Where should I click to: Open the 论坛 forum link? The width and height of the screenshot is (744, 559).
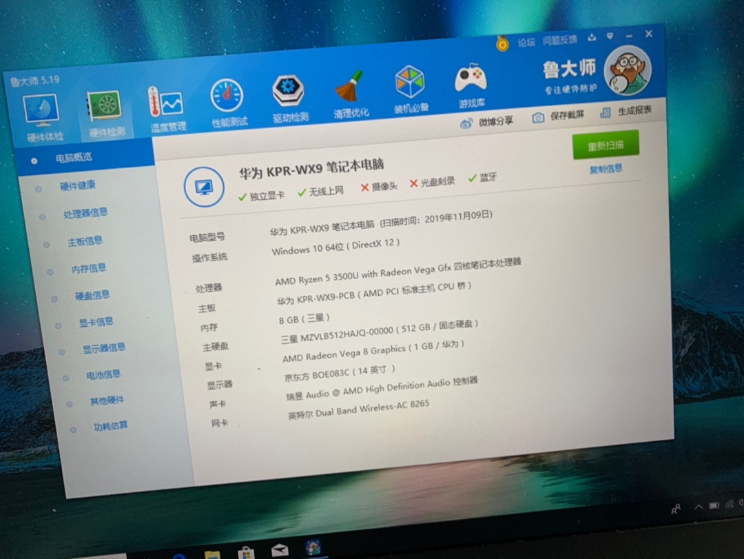(527, 42)
